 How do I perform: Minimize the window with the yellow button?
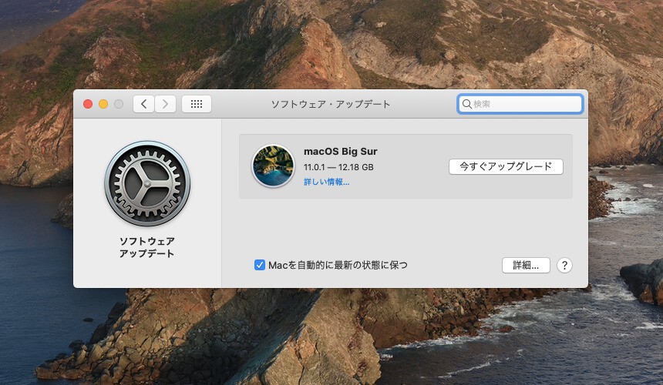(x=103, y=104)
